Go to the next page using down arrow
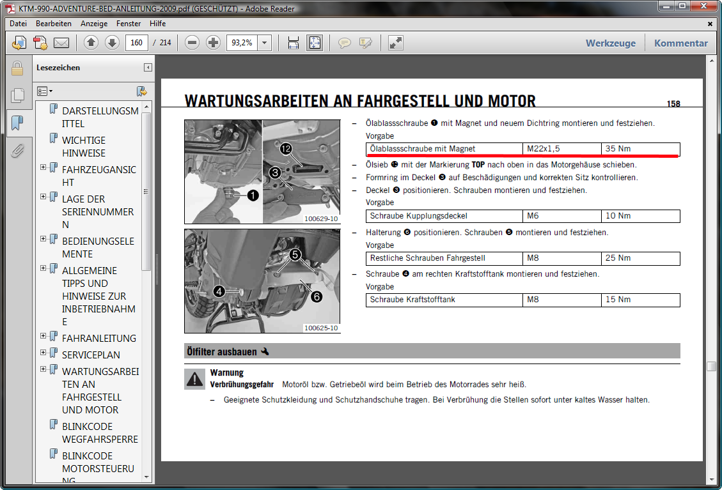The height and width of the screenshot is (490, 722). click(112, 43)
